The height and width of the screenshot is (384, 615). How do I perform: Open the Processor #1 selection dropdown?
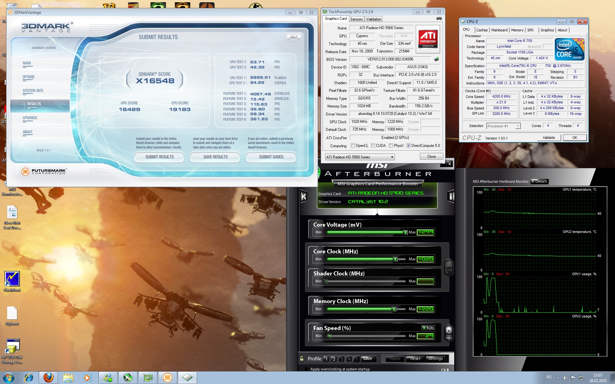coord(503,126)
